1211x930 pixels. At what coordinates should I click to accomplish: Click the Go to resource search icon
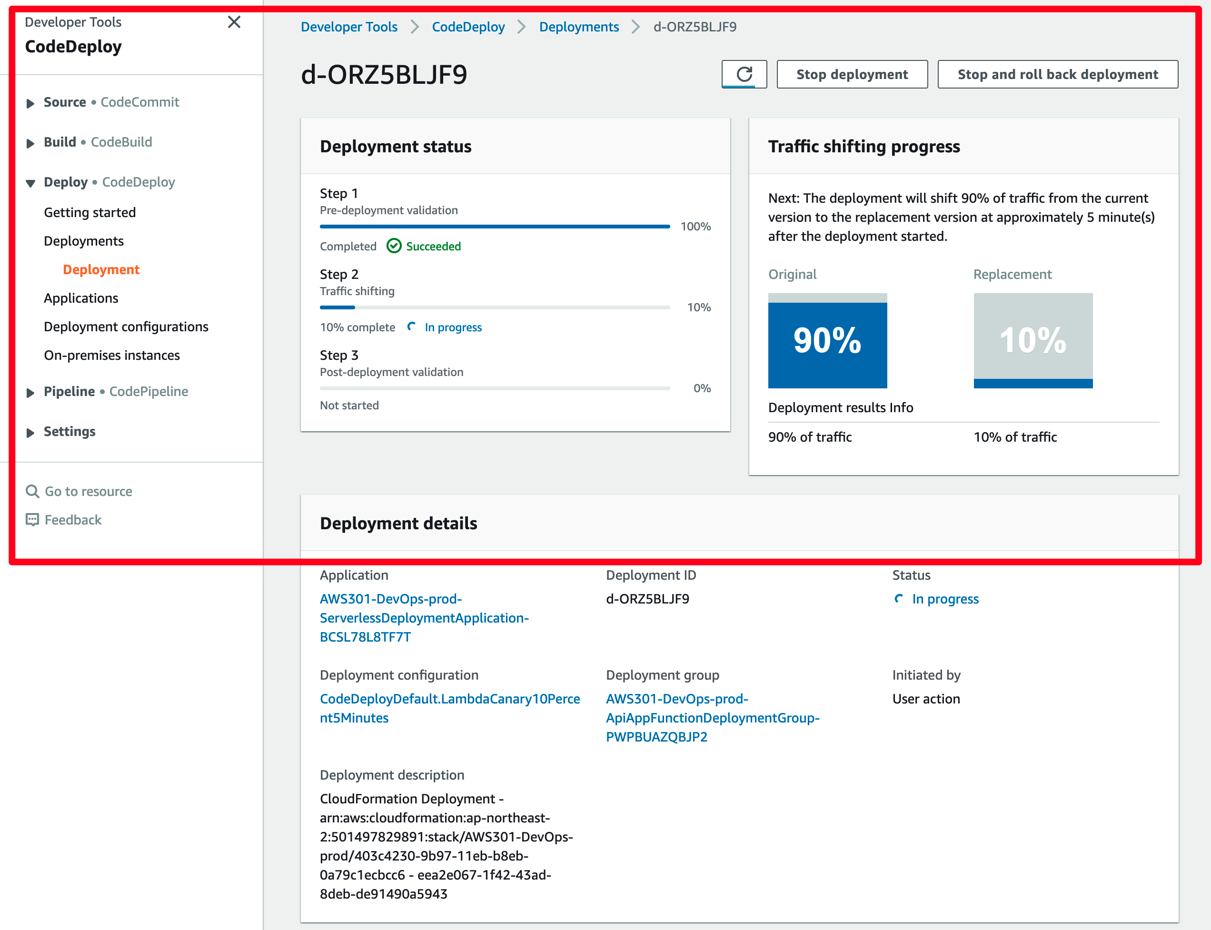tap(32, 492)
